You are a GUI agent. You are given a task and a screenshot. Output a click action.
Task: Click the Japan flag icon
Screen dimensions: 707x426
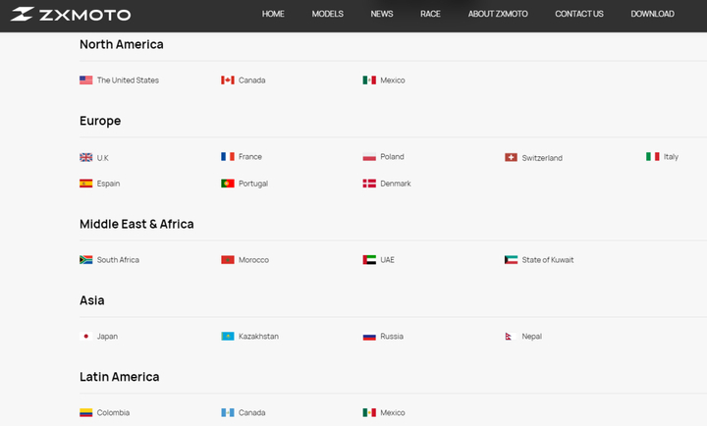click(86, 337)
